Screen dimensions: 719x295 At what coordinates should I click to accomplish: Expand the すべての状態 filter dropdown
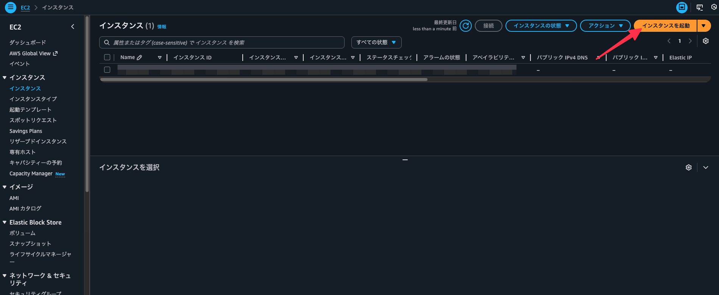point(376,42)
